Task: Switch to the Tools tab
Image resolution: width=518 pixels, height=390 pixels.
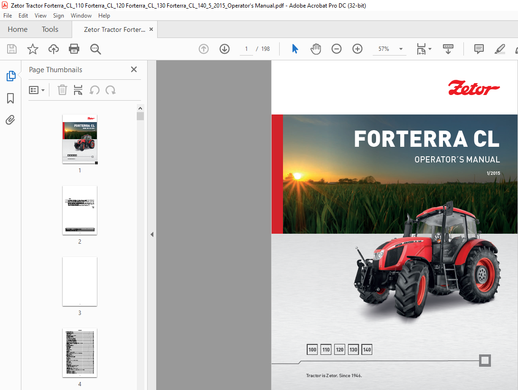Action: (x=50, y=29)
